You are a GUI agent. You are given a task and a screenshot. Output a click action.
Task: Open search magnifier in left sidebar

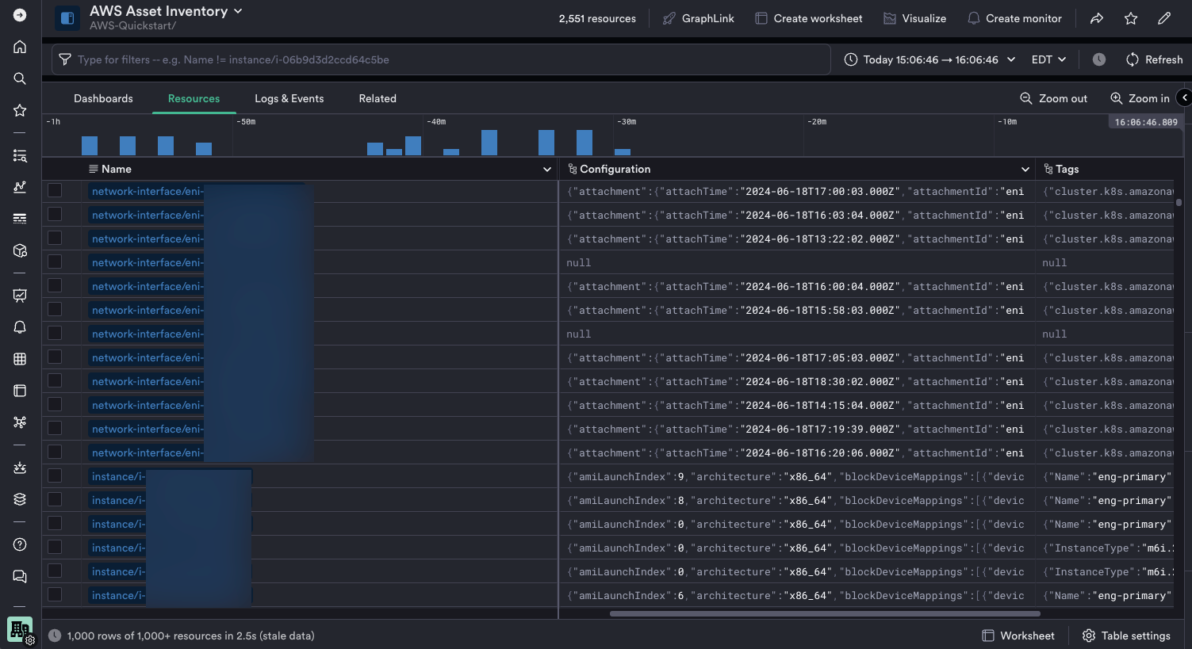(20, 78)
